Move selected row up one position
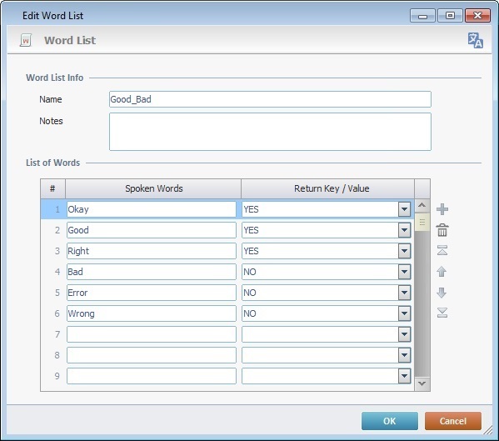 tap(442, 272)
